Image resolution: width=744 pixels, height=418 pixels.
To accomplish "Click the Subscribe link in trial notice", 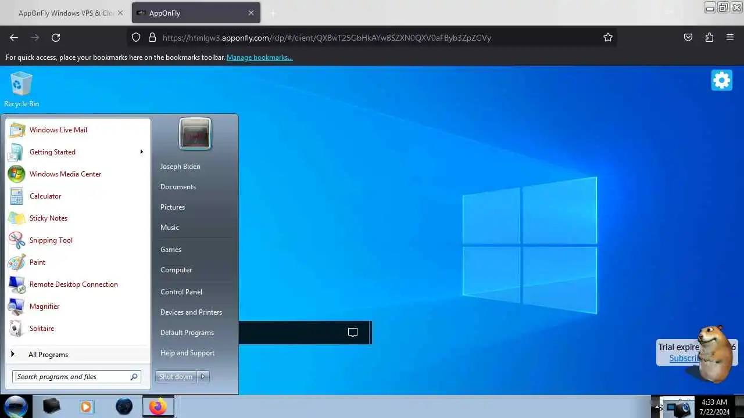I will [x=684, y=358].
